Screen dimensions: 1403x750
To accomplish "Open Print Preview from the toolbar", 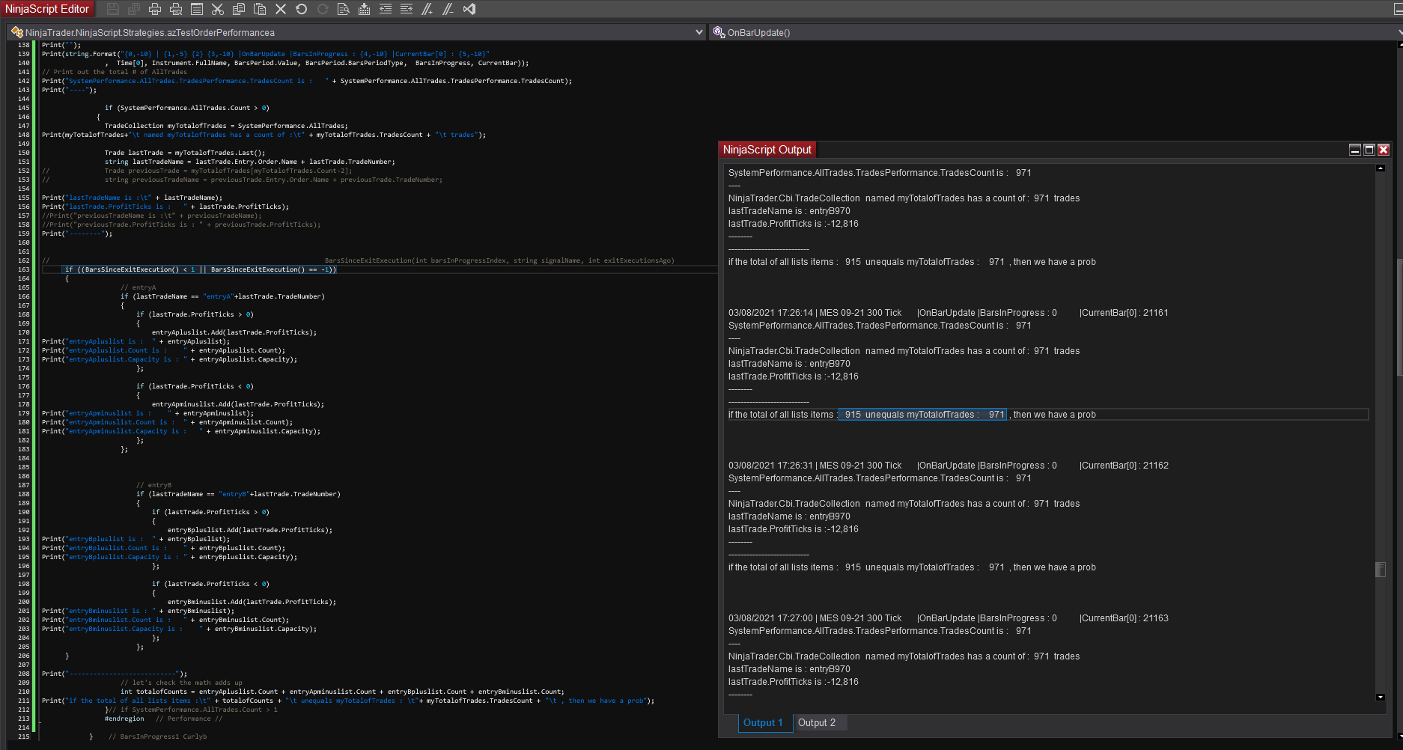I will 176,9.
